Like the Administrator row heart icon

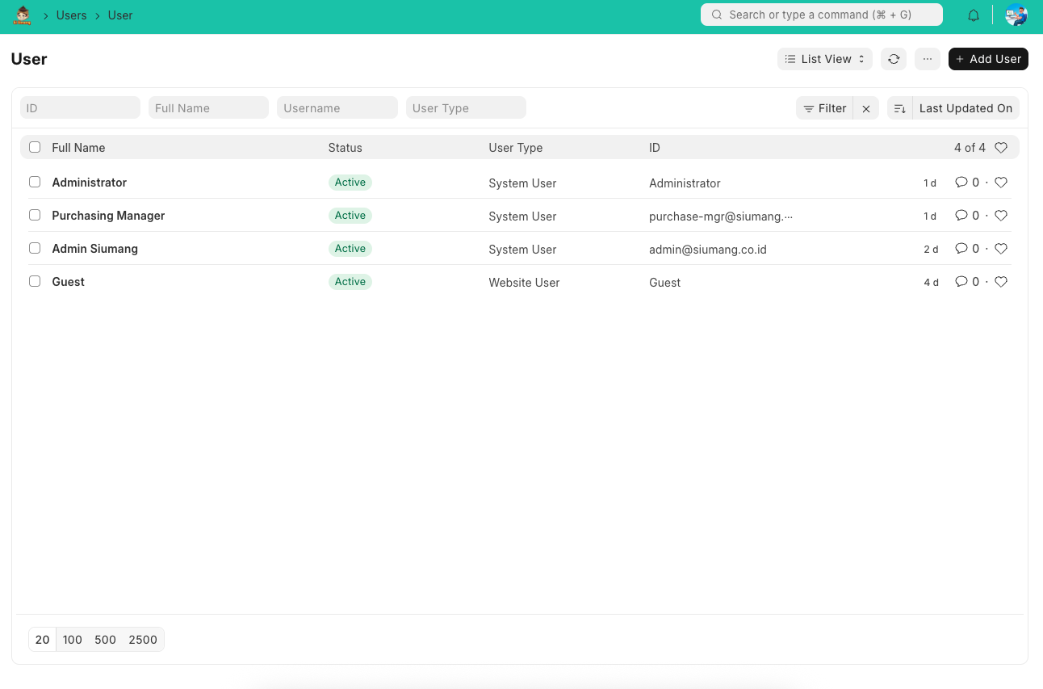1001,183
